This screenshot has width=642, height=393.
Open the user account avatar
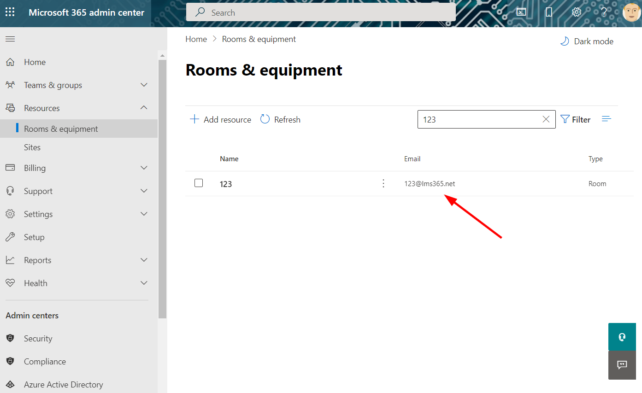pos(631,12)
